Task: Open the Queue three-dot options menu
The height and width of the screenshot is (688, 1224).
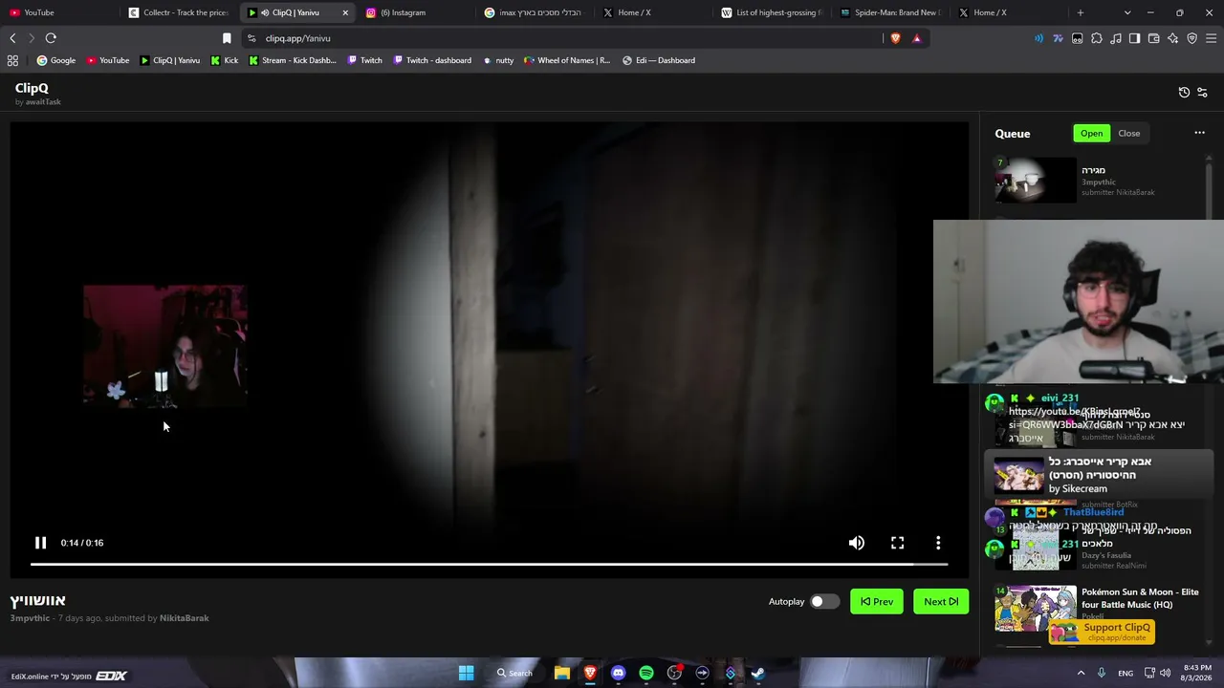Action: tap(1200, 133)
